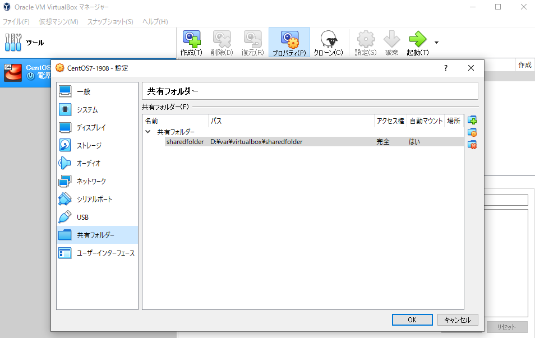Edit the selected shared folder
Image resolution: width=535 pixels, height=338 pixels.
pos(472,132)
